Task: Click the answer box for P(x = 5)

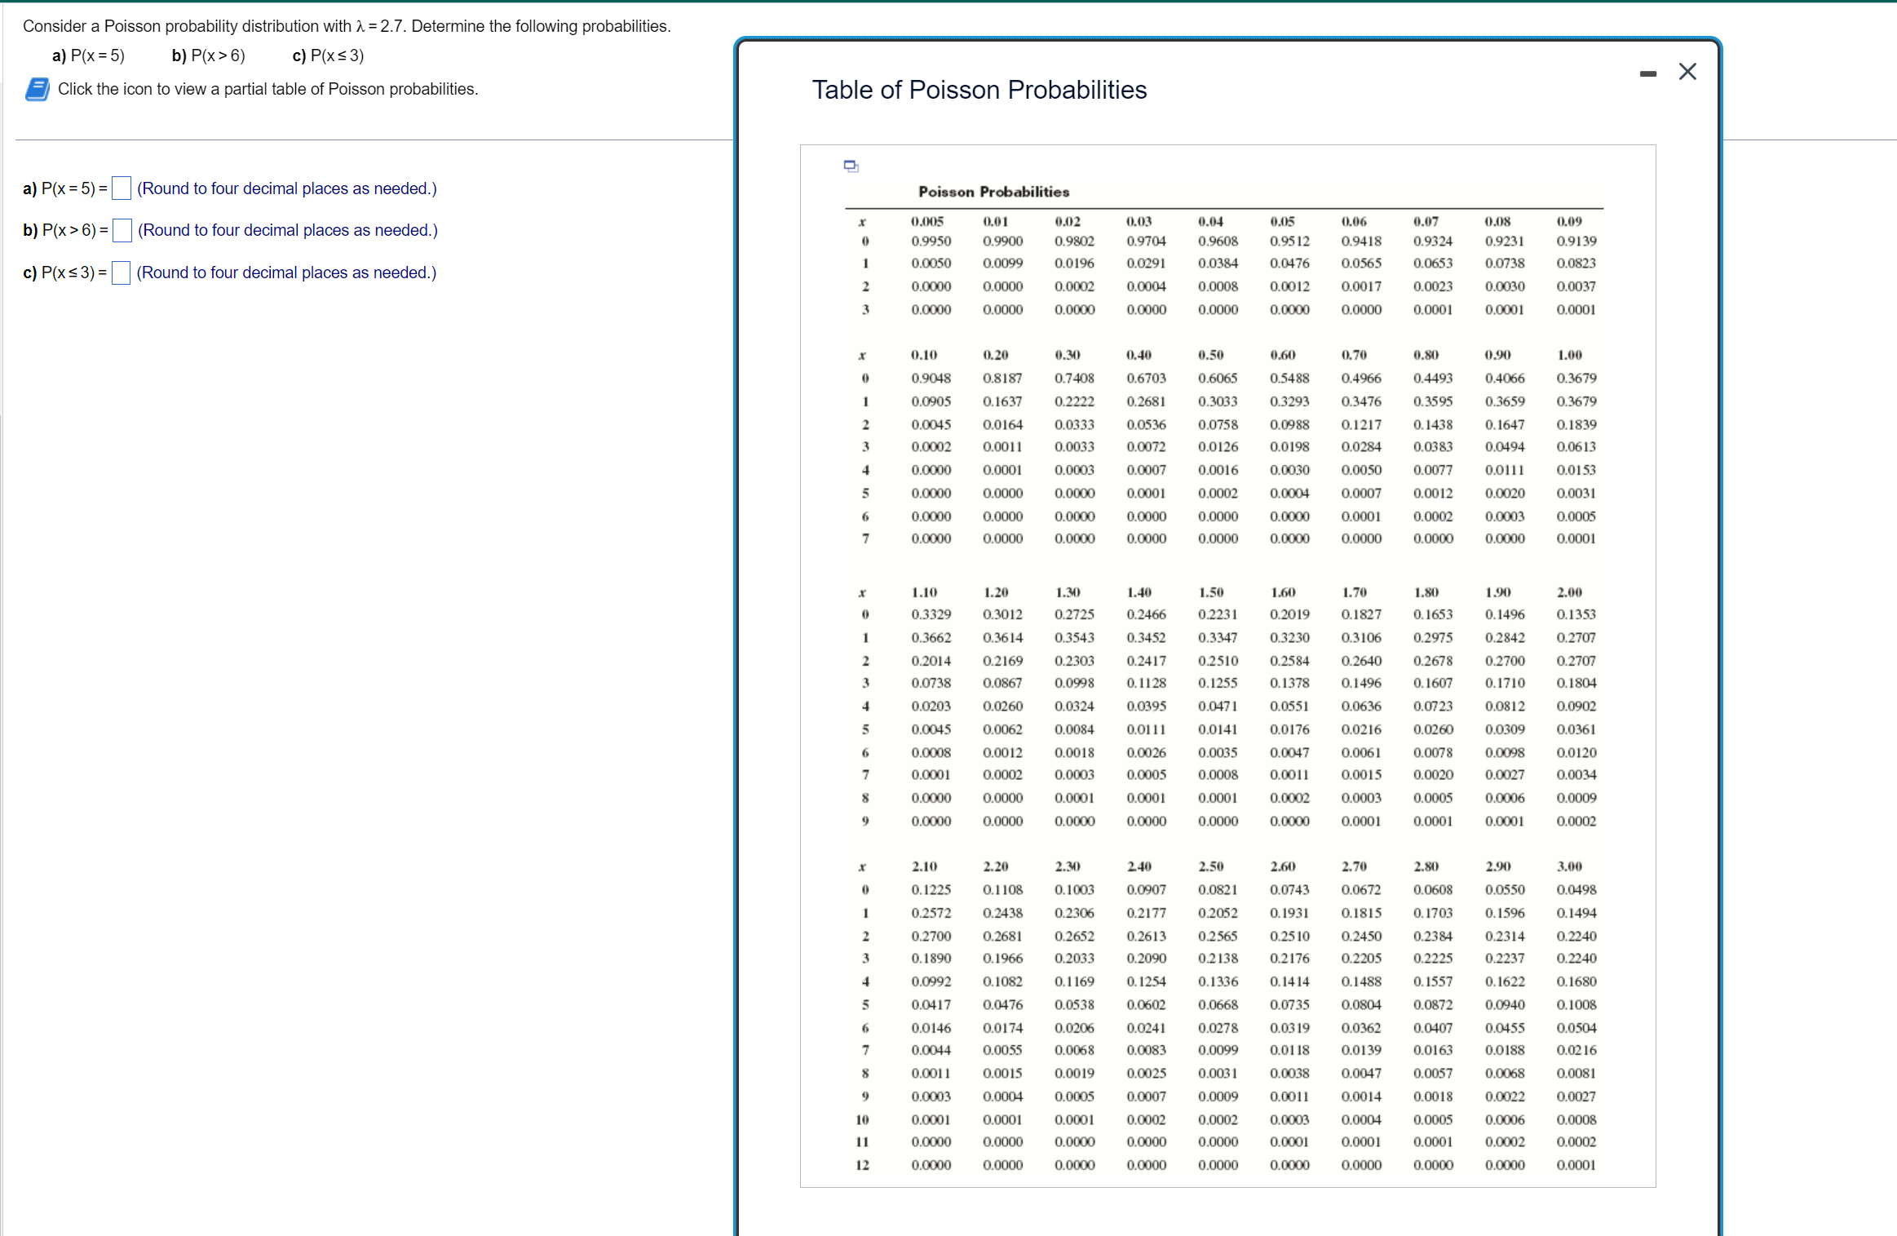Action: click(x=122, y=188)
